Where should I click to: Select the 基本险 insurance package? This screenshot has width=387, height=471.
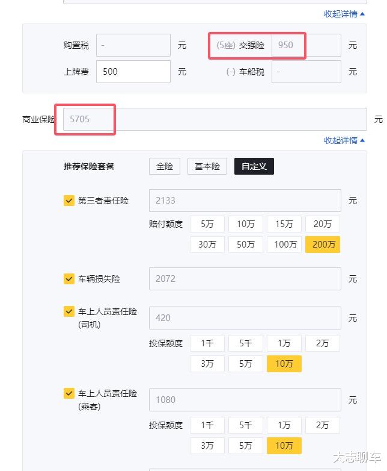pyautogui.click(x=207, y=167)
